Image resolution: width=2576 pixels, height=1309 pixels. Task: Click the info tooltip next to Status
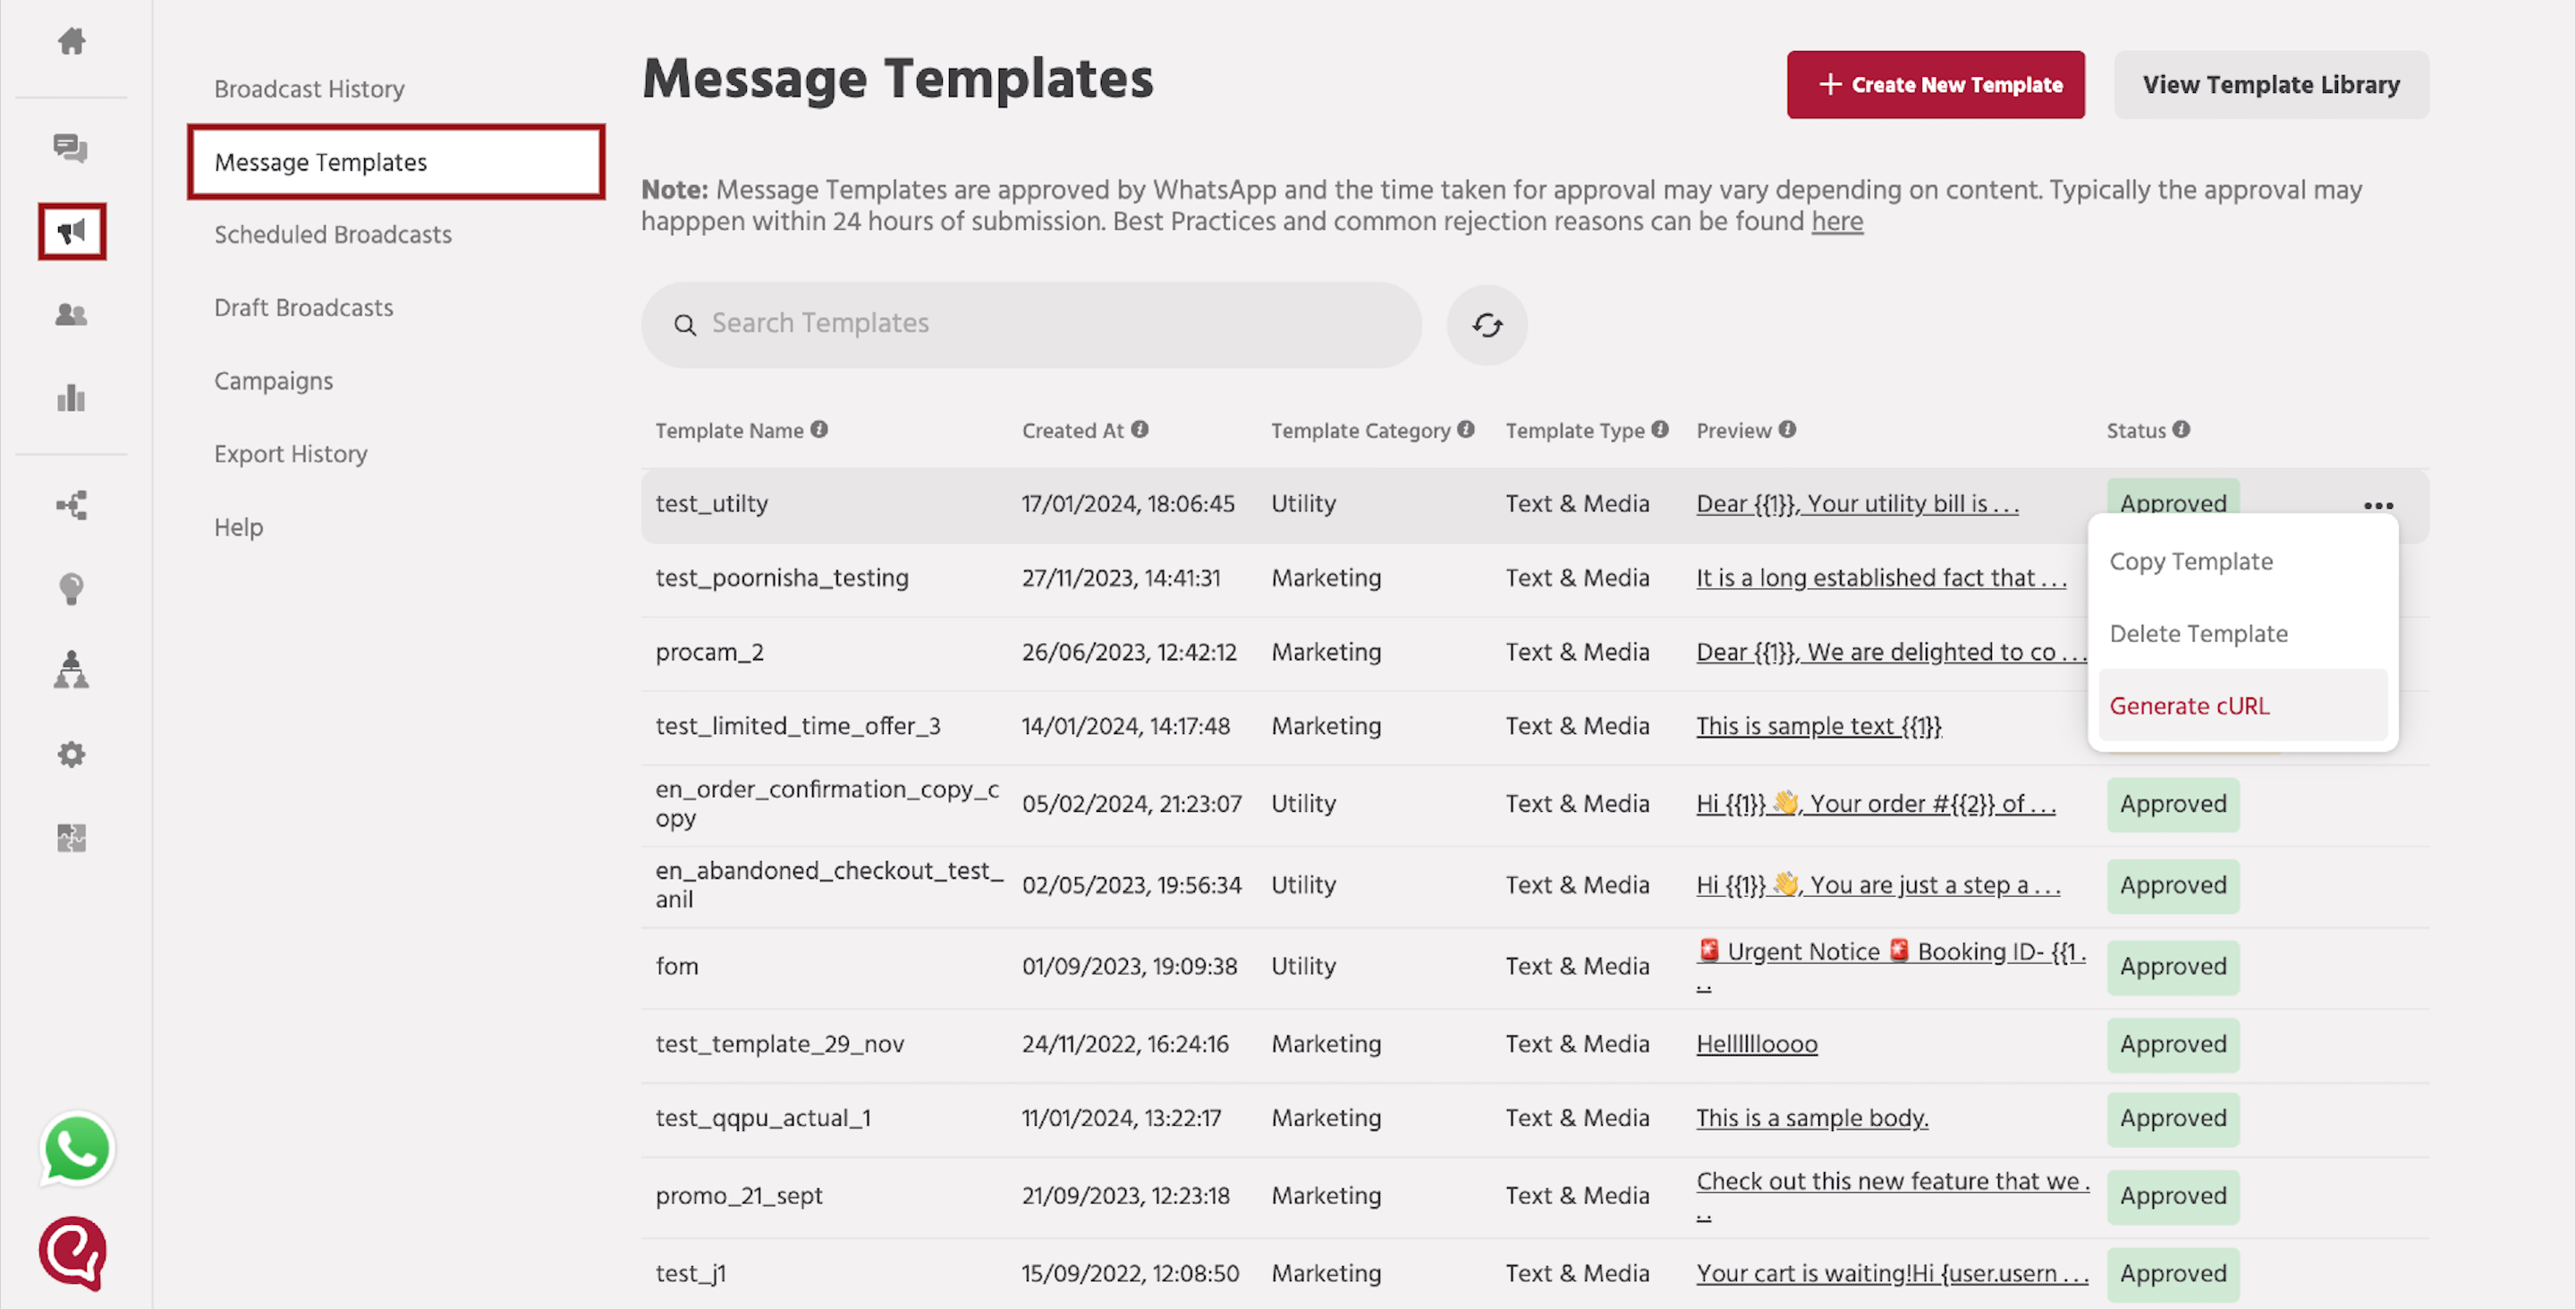2183,430
